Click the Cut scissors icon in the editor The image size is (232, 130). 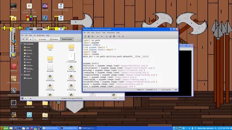click(x=107, y=36)
